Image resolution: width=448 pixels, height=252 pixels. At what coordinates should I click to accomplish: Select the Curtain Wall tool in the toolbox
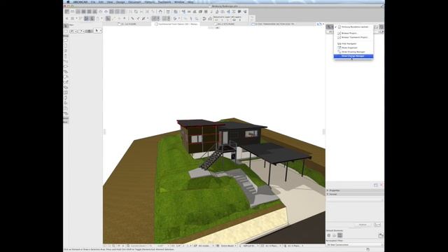(65, 93)
